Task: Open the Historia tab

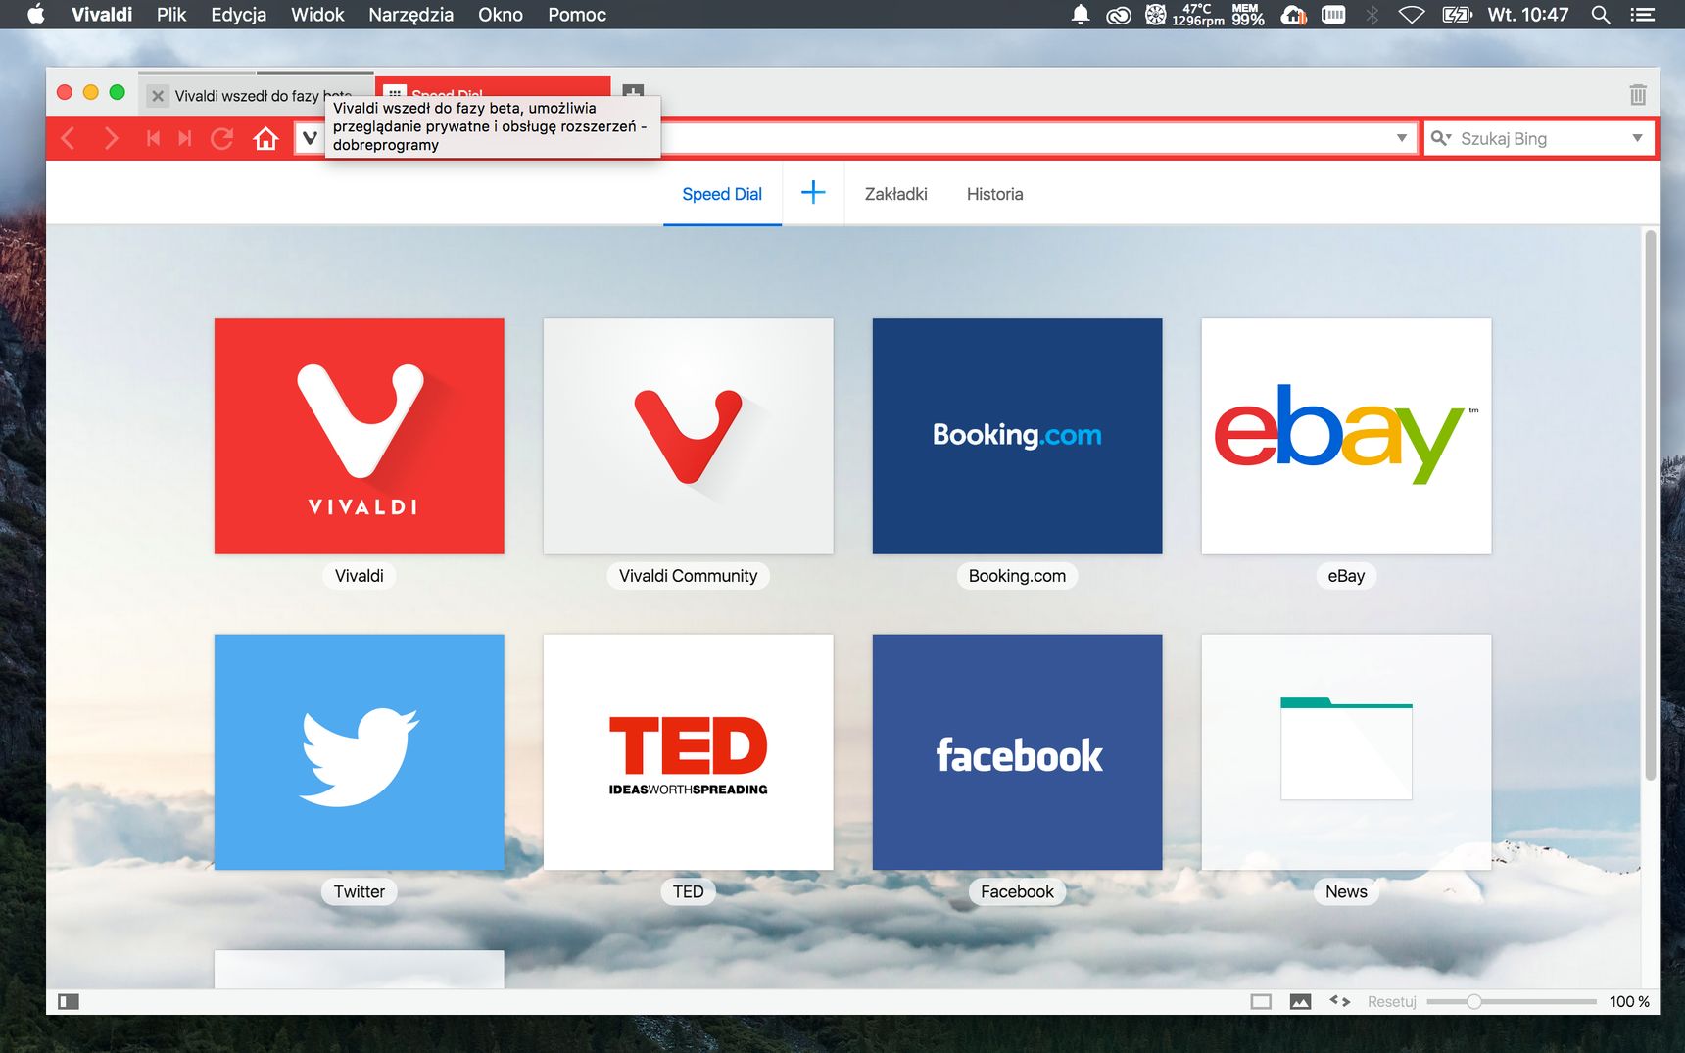Action: point(994,194)
